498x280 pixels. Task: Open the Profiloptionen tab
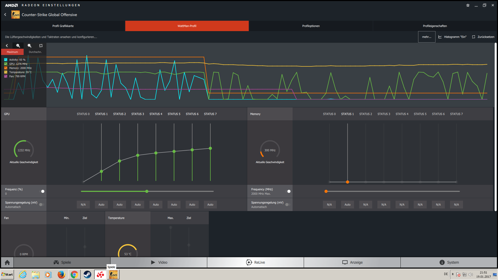[x=311, y=26]
